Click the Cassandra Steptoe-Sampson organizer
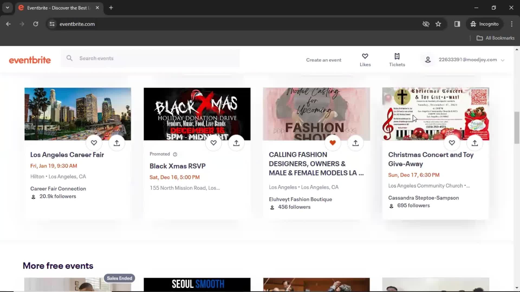Screen dimensions: 520x292 click(424, 198)
